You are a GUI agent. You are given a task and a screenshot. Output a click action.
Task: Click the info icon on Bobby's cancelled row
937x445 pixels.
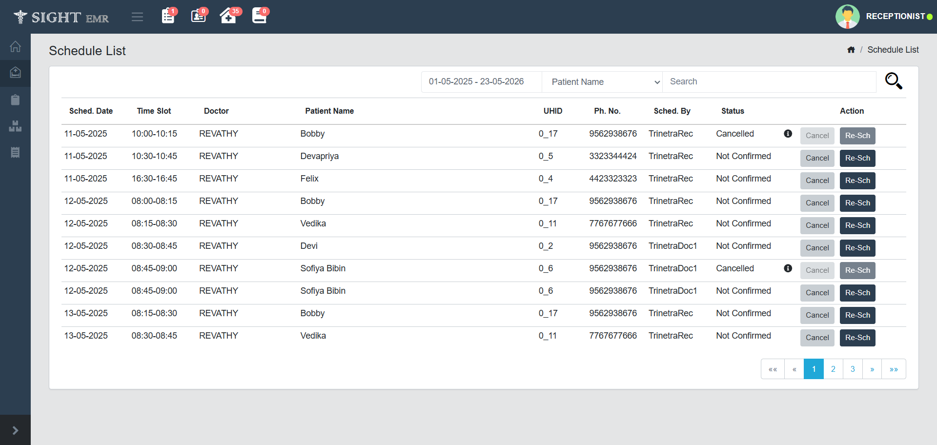coord(788,134)
